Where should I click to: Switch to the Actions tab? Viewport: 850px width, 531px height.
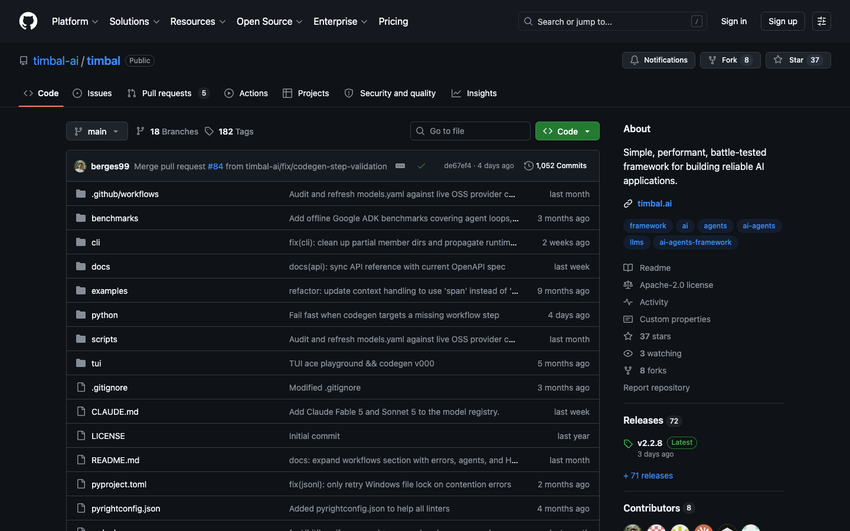[246, 93]
